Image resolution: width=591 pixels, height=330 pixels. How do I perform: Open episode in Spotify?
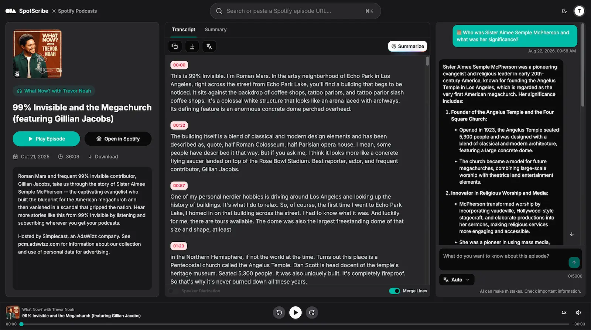118,139
